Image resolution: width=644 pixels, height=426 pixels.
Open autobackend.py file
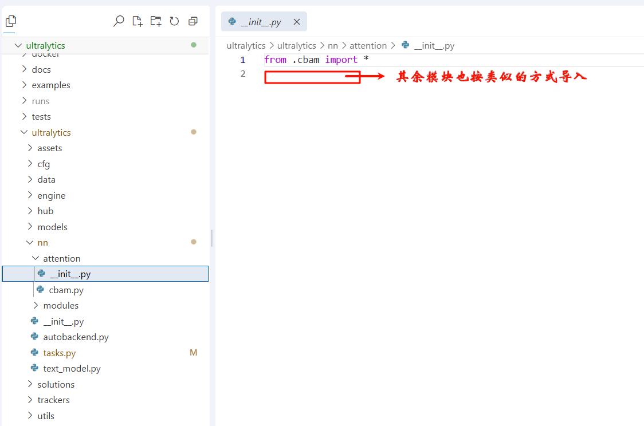click(76, 337)
